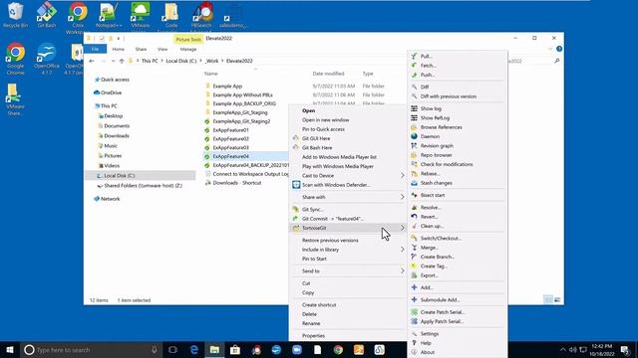The image size is (638, 358).
Task: Select Git Commit -> "feature04" entry
Action: click(332, 219)
